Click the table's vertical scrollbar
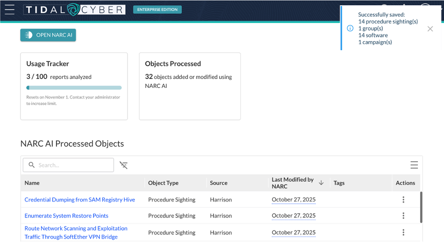This screenshot has height=242, width=444. [421, 207]
